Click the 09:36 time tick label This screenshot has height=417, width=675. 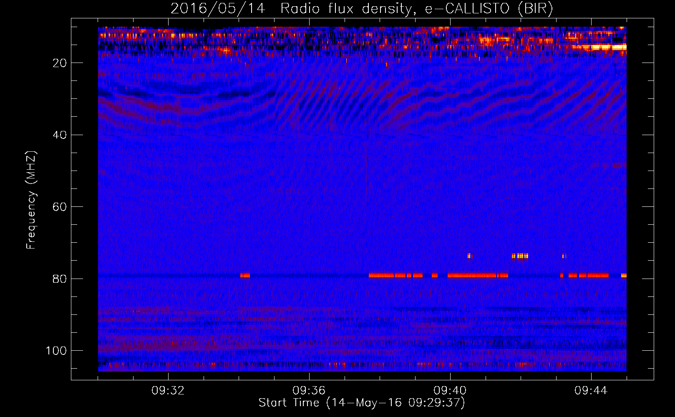tap(309, 391)
